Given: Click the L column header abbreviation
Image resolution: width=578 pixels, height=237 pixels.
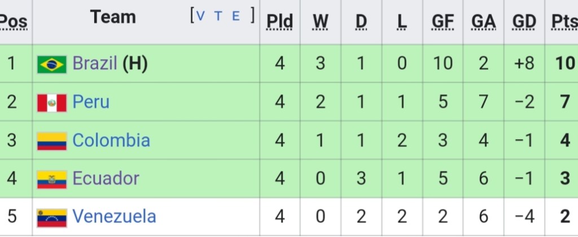Looking at the screenshot, I should coord(402,21).
